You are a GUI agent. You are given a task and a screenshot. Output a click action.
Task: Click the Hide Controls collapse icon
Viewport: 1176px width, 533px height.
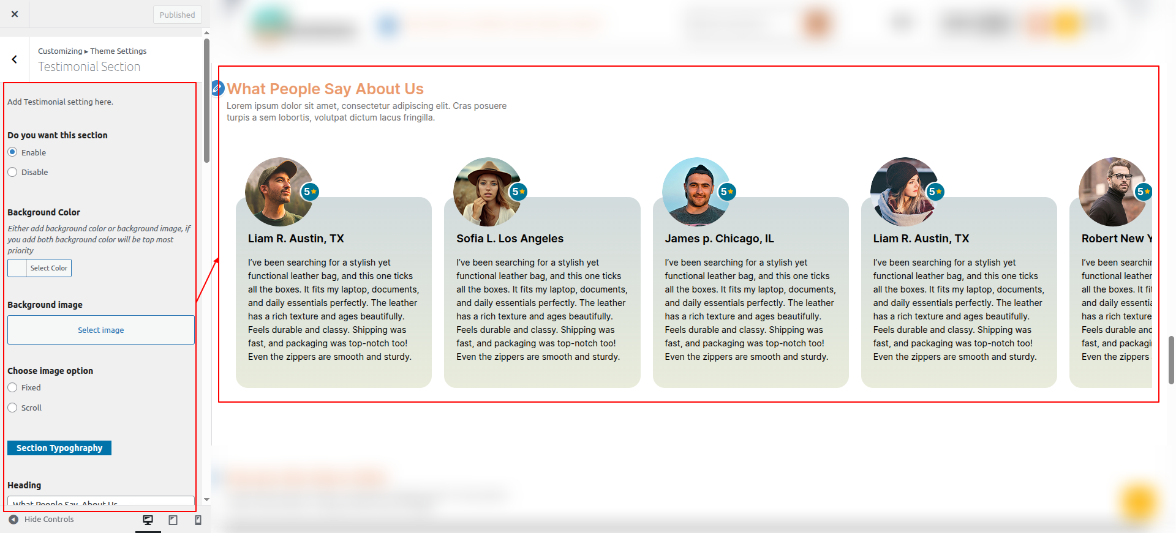coord(13,520)
